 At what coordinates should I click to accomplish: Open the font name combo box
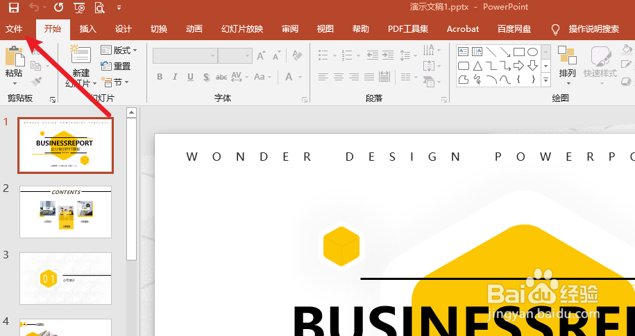tap(185, 56)
